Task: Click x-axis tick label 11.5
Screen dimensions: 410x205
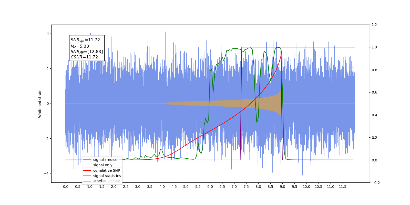Action: point(343,187)
